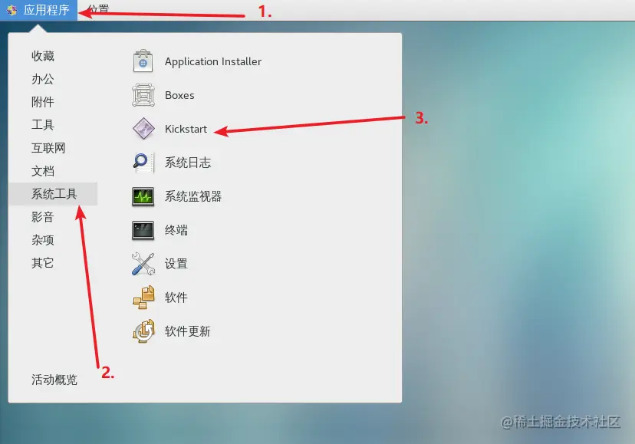Open 软件更新 by its label

pyautogui.click(x=187, y=331)
